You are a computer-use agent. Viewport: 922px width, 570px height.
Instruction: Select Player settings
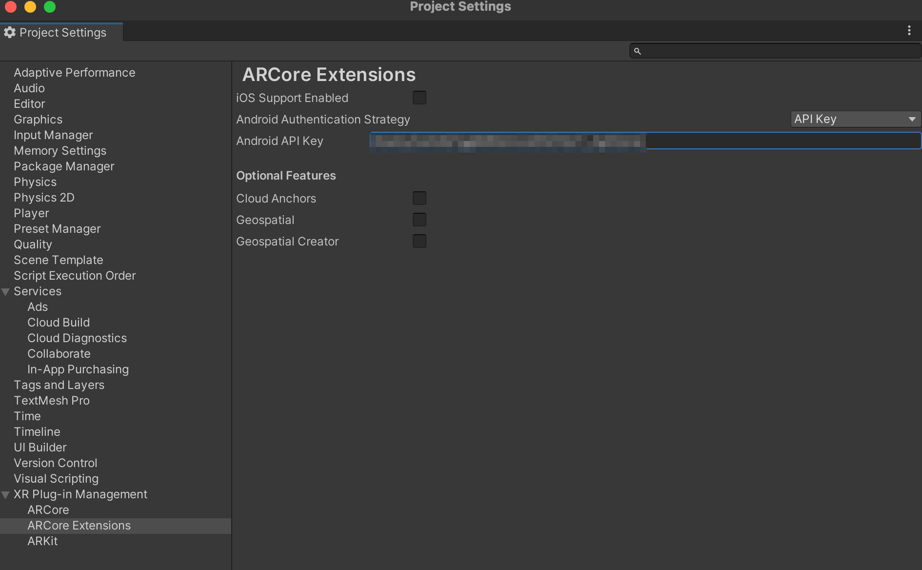[31, 213]
